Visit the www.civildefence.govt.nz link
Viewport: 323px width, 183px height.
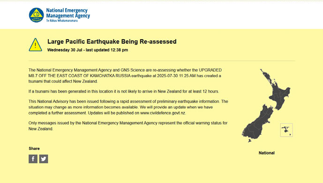click(x=163, y=113)
